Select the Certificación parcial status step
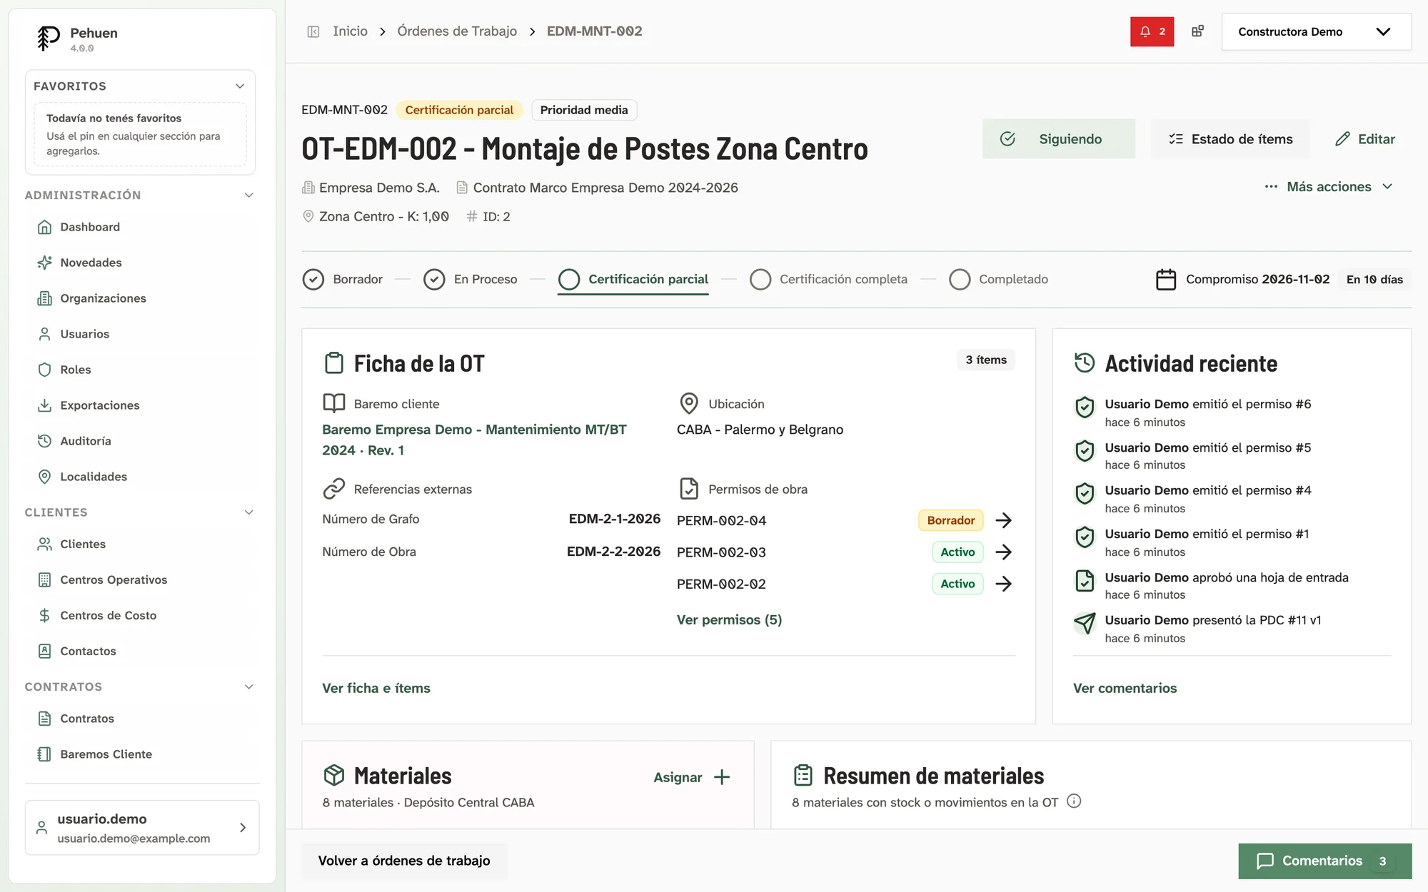 click(633, 279)
